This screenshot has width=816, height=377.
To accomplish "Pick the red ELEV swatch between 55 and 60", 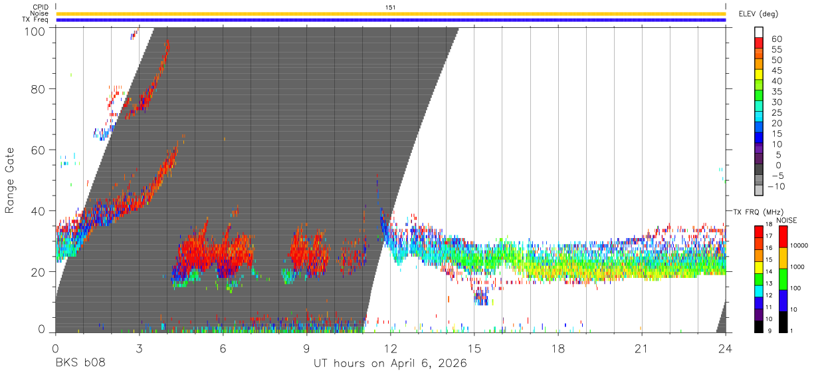I will tap(759, 43).
